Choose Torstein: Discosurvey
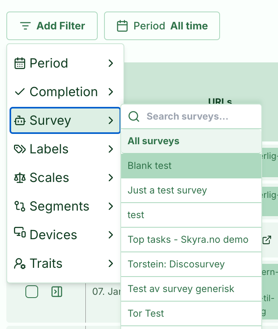Image resolution: width=278 pixels, height=329 pixels. [x=191, y=264]
